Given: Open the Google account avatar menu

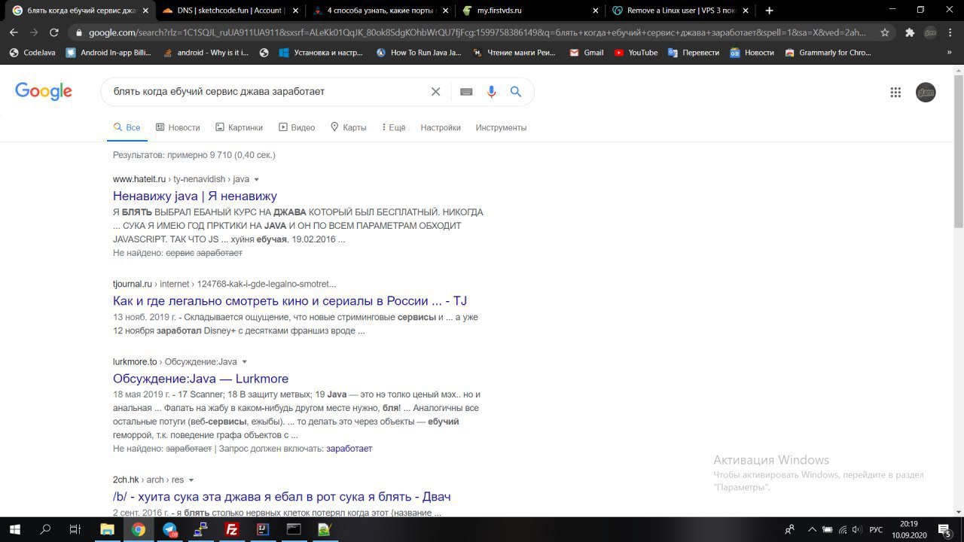Looking at the screenshot, I should coord(926,93).
